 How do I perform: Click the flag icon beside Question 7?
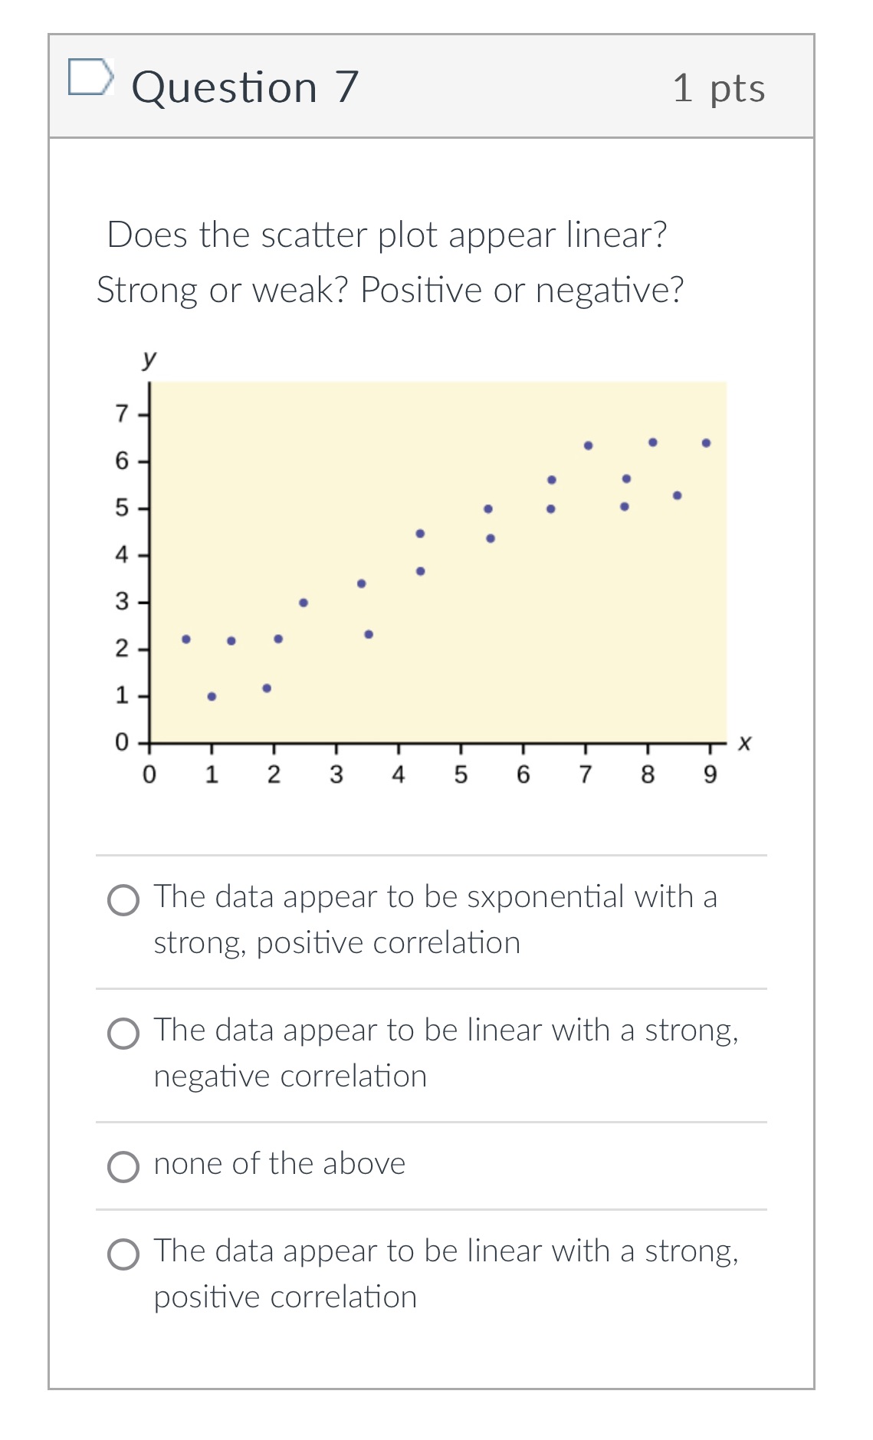pos(90,79)
